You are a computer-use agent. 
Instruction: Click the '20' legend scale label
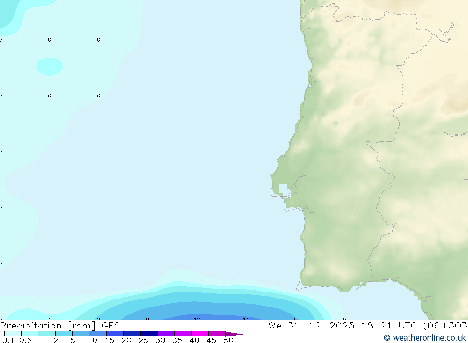[x=126, y=340]
